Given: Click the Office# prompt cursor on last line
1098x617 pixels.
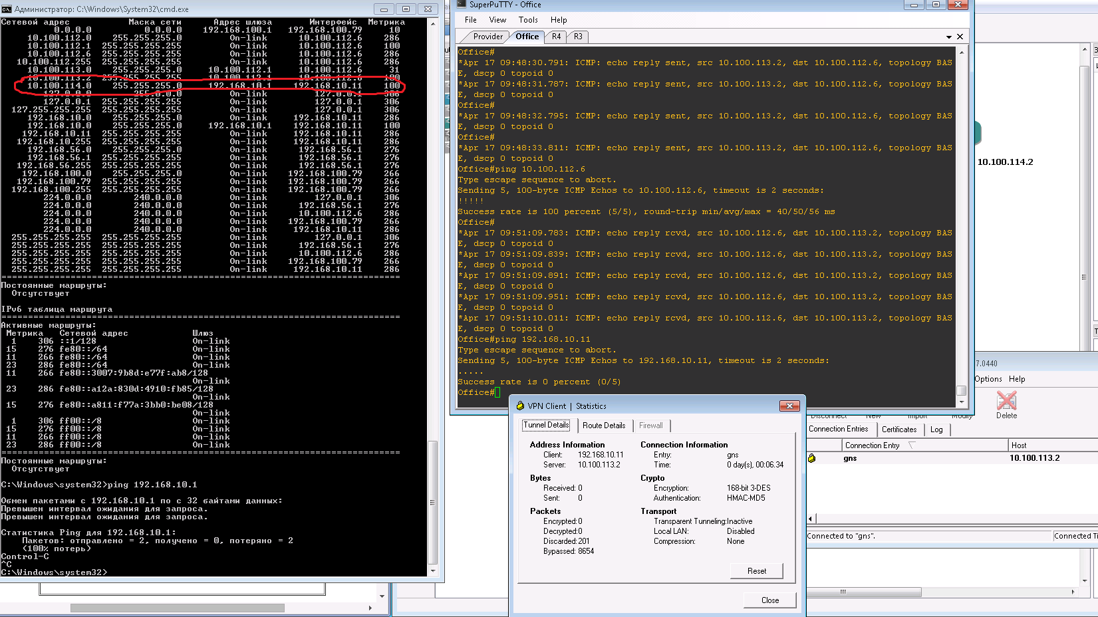Looking at the screenshot, I should point(497,392).
